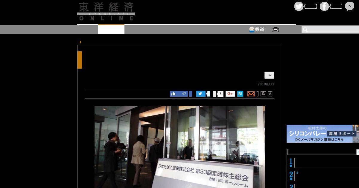
Task: Open the シリコンバレー深層リポート banner
Action: (323, 134)
